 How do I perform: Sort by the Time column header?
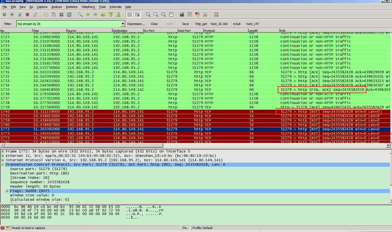pos(49,31)
